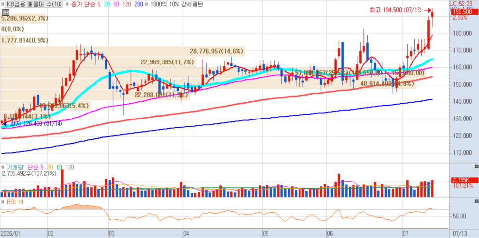Click the 2,735,492주(107,21%) volume readout
The width and height of the screenshot is (479, 238).
pos(29,173)
